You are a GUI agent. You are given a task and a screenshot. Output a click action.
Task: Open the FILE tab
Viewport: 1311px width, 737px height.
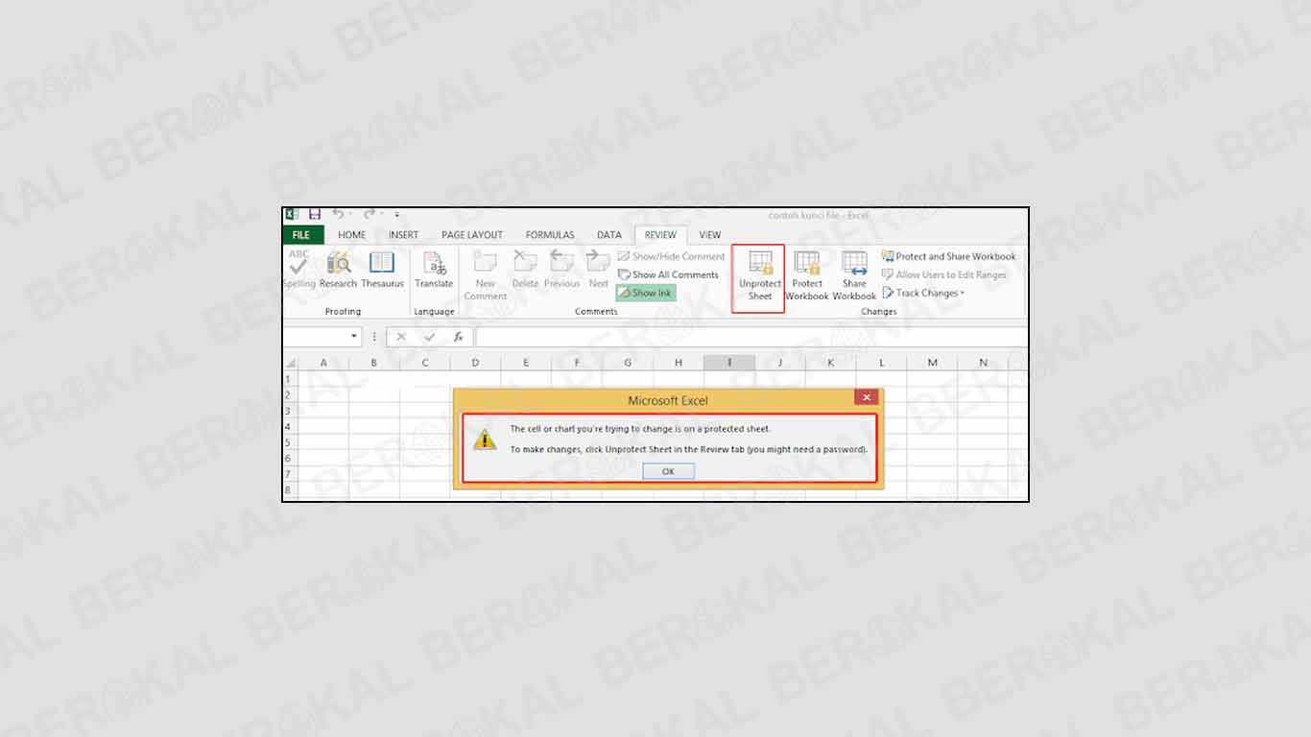pyautogui.click(x=301, y=234)
